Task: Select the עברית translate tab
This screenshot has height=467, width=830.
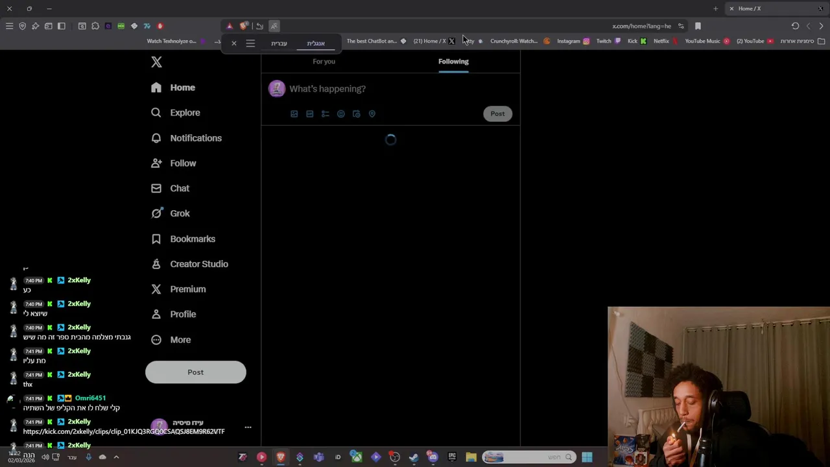Action: coord(279,43)
